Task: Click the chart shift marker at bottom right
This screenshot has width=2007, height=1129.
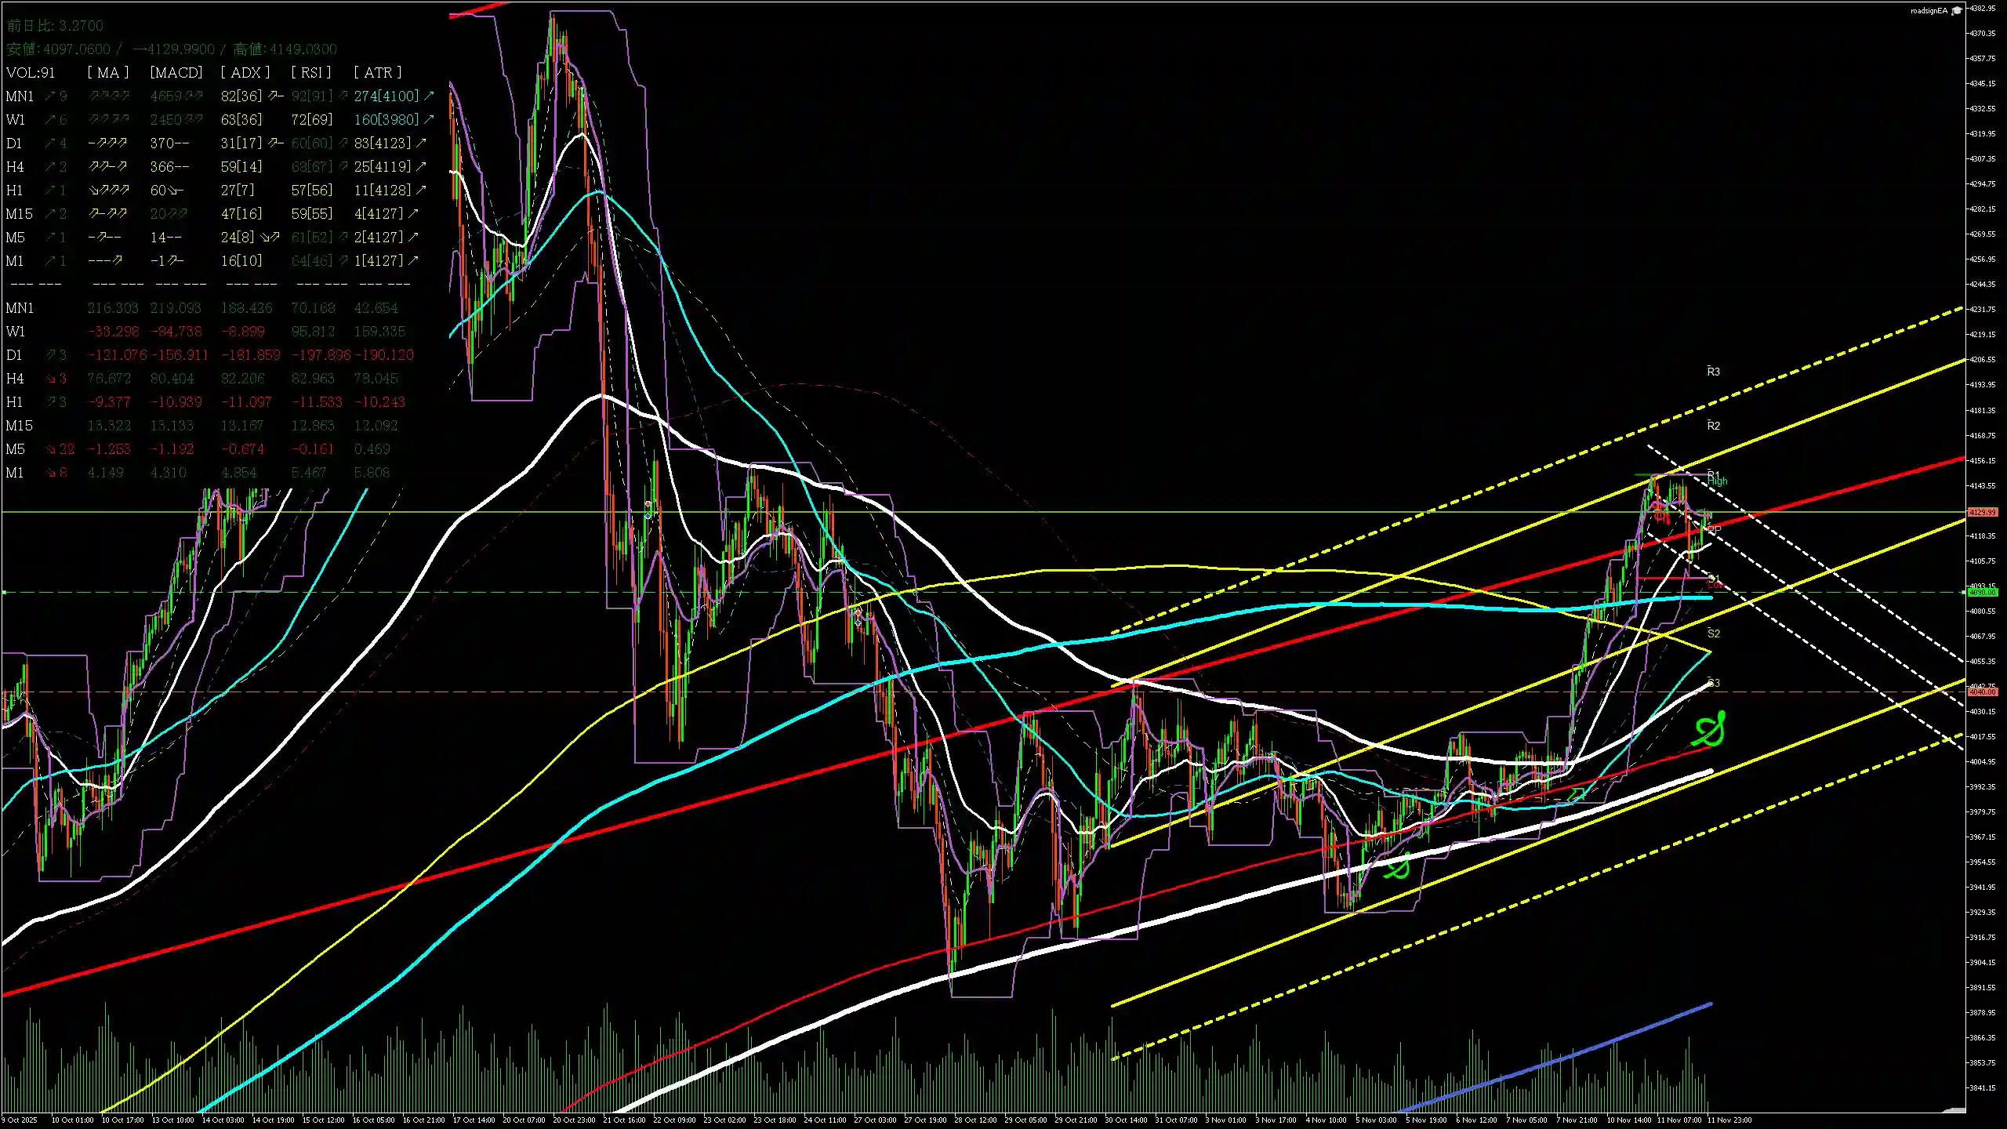Action: 1954,1110
